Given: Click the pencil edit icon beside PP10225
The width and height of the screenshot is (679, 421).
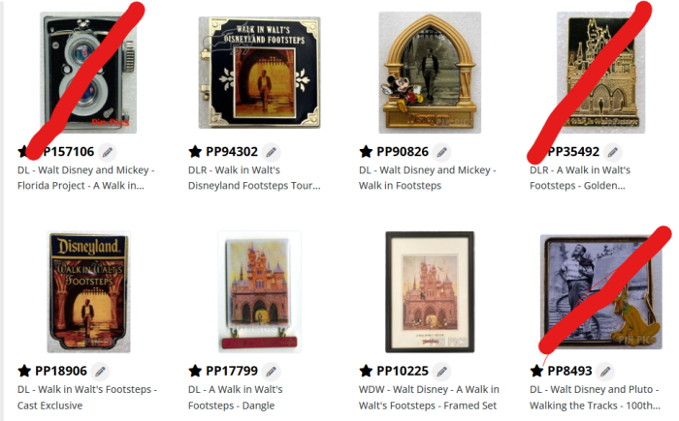Looking at the screenshot, I should click(441, 372).
